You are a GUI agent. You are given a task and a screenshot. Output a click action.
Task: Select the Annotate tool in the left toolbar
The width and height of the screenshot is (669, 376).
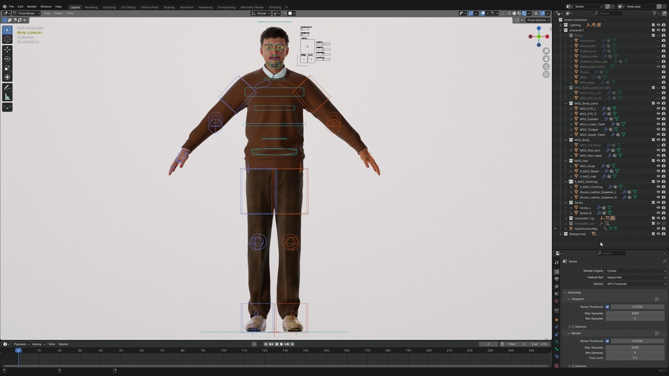(x=7, y=87)
